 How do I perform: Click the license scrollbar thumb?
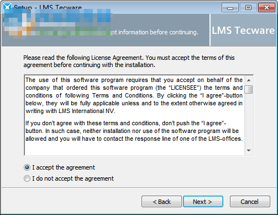249,90
